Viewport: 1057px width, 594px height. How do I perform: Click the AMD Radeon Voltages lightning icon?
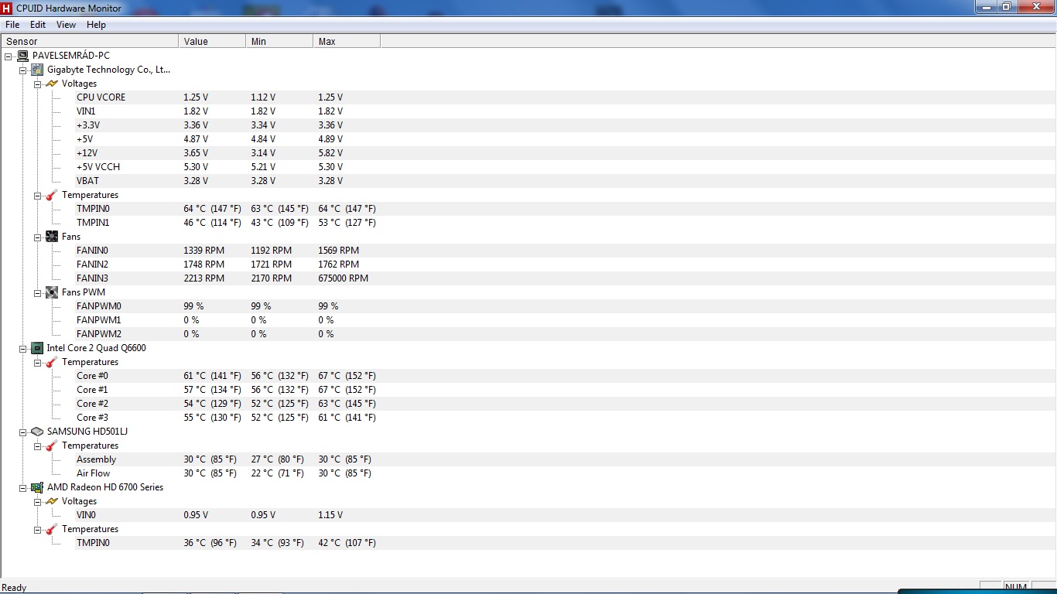(52, 501)
